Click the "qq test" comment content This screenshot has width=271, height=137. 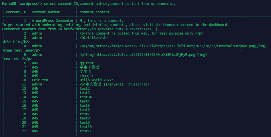point(86,63)
